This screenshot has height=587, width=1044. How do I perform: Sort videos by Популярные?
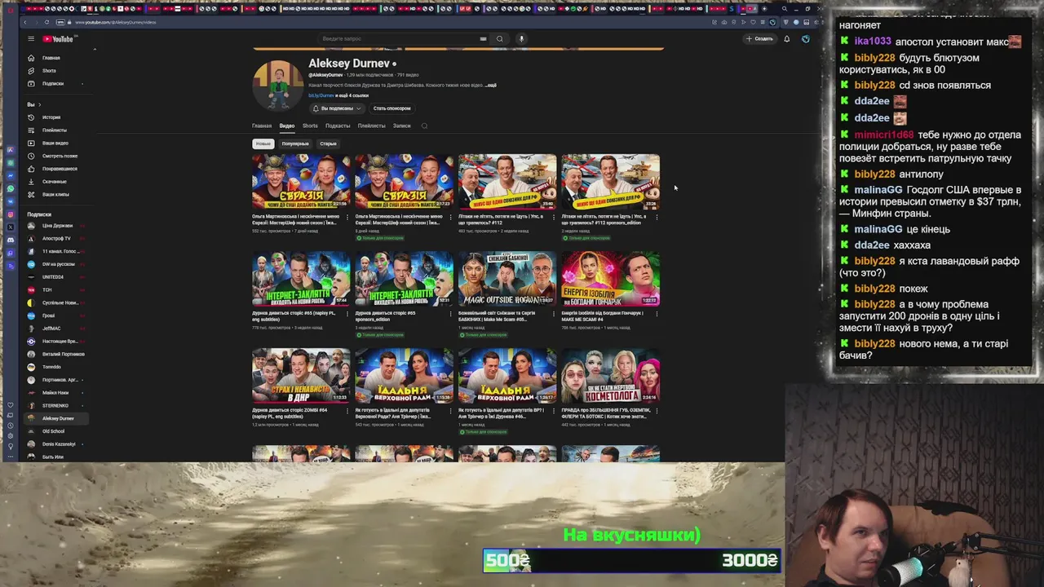click(x=295, y=143)
